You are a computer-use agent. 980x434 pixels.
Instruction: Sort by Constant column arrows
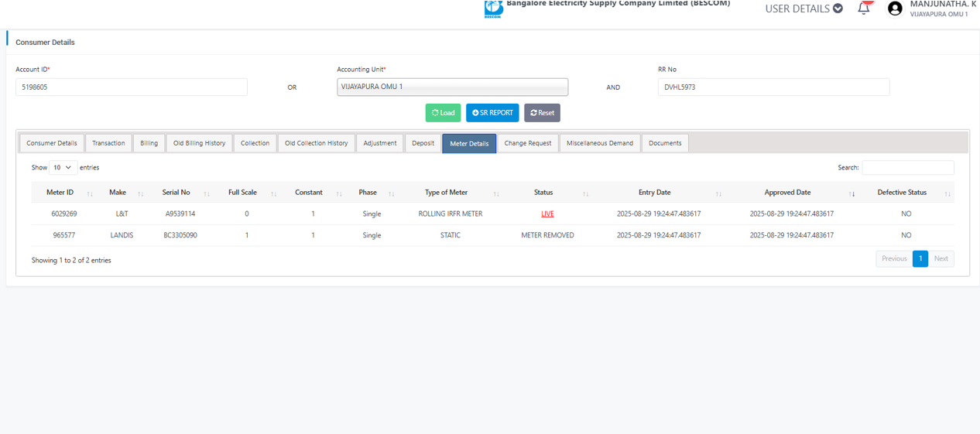(x=339, y=193)
